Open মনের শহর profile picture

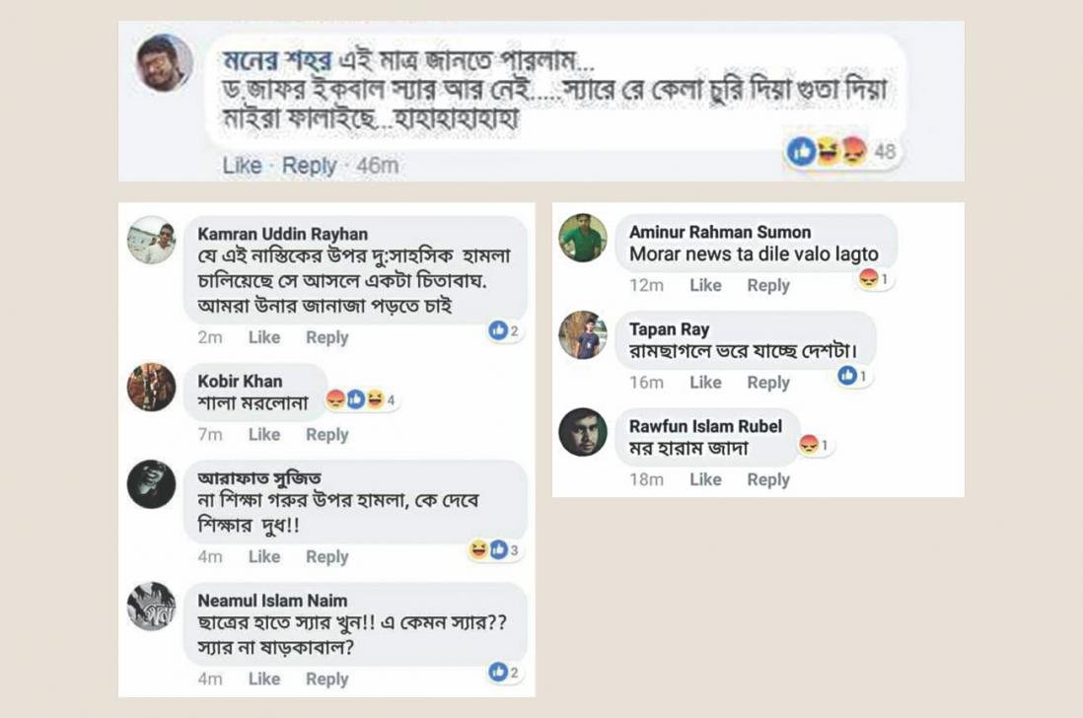(x=164, y=64)
